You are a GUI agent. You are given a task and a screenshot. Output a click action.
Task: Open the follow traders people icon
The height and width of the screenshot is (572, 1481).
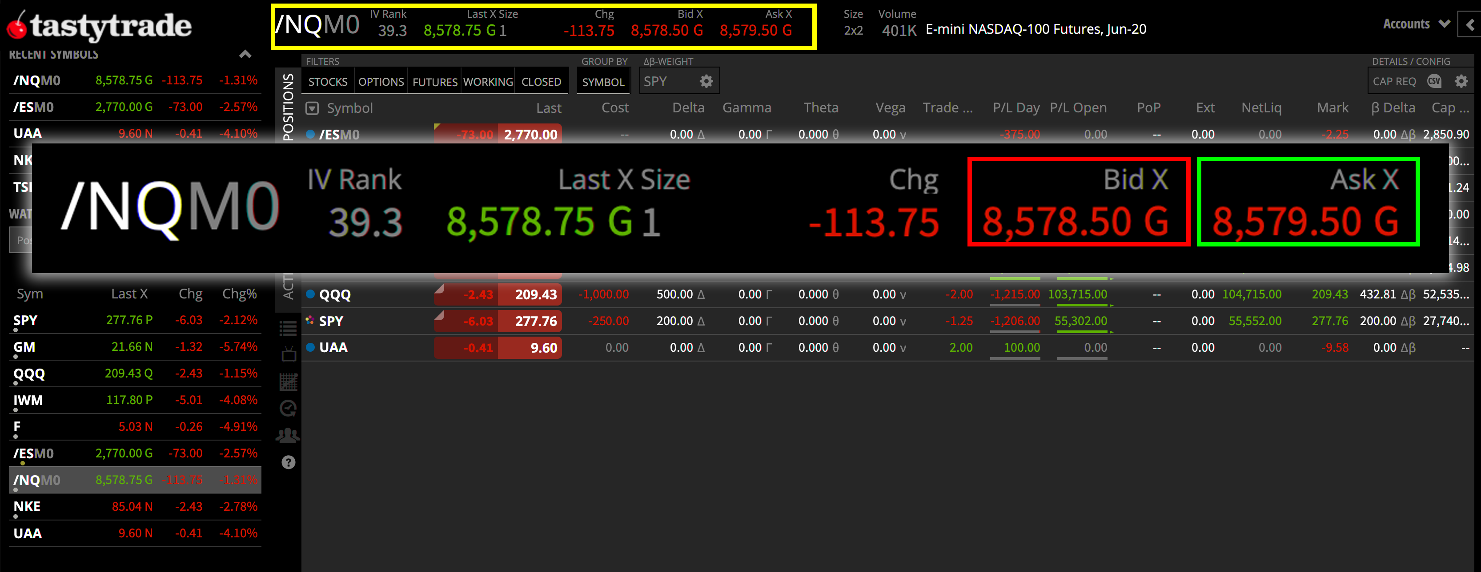coord(288,435)
